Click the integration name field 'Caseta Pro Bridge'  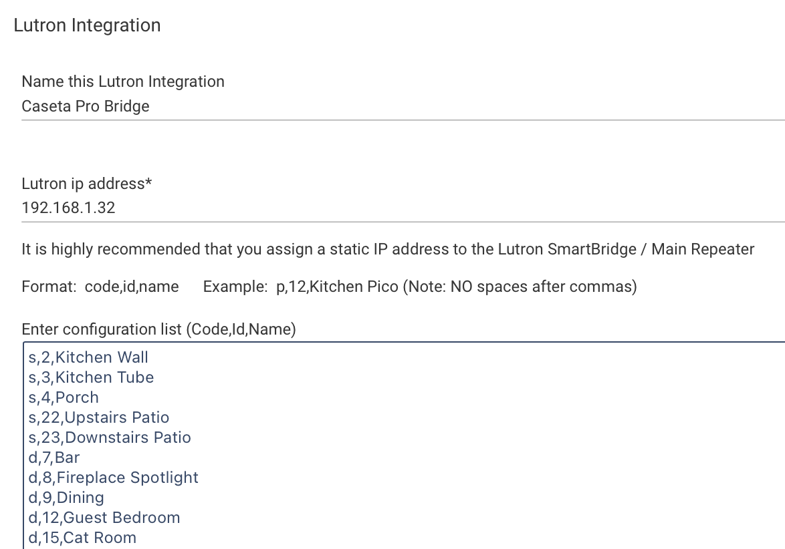pyautogui.click(x=403, y=106)
